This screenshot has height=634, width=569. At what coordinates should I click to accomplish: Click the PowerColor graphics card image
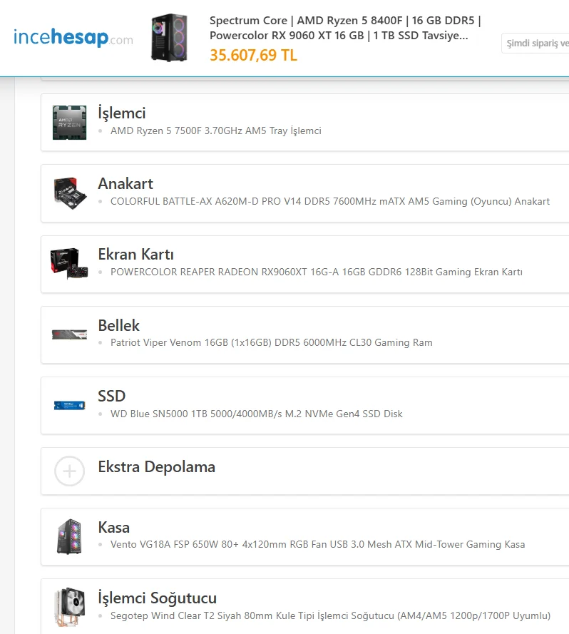coord(69,263)
